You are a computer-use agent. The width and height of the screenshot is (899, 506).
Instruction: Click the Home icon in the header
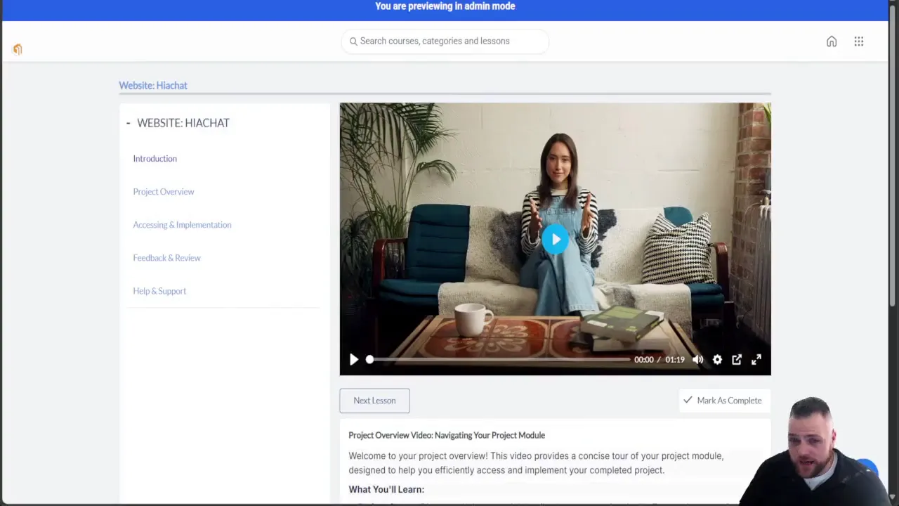[x=832, y=41]
